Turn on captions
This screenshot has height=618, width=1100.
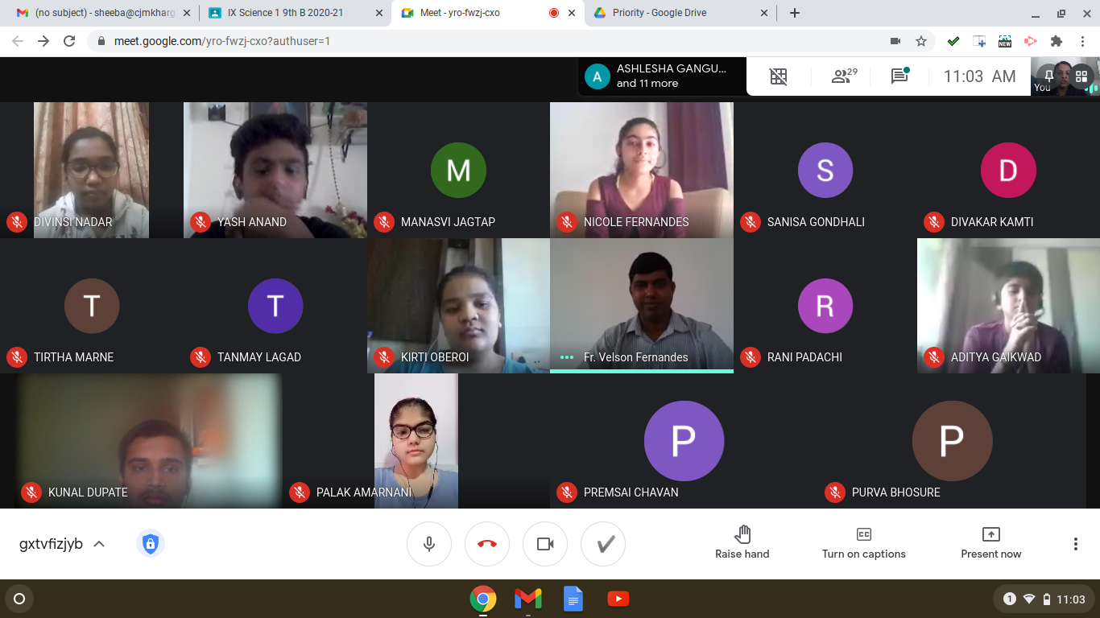pos(864,543)
